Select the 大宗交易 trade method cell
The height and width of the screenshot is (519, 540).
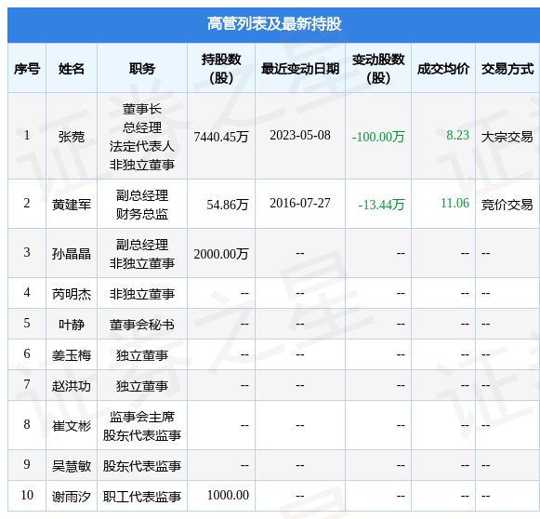point(507,137)
